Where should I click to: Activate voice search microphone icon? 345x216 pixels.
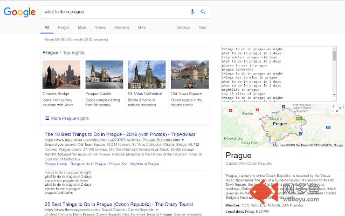tap(192, 12)
